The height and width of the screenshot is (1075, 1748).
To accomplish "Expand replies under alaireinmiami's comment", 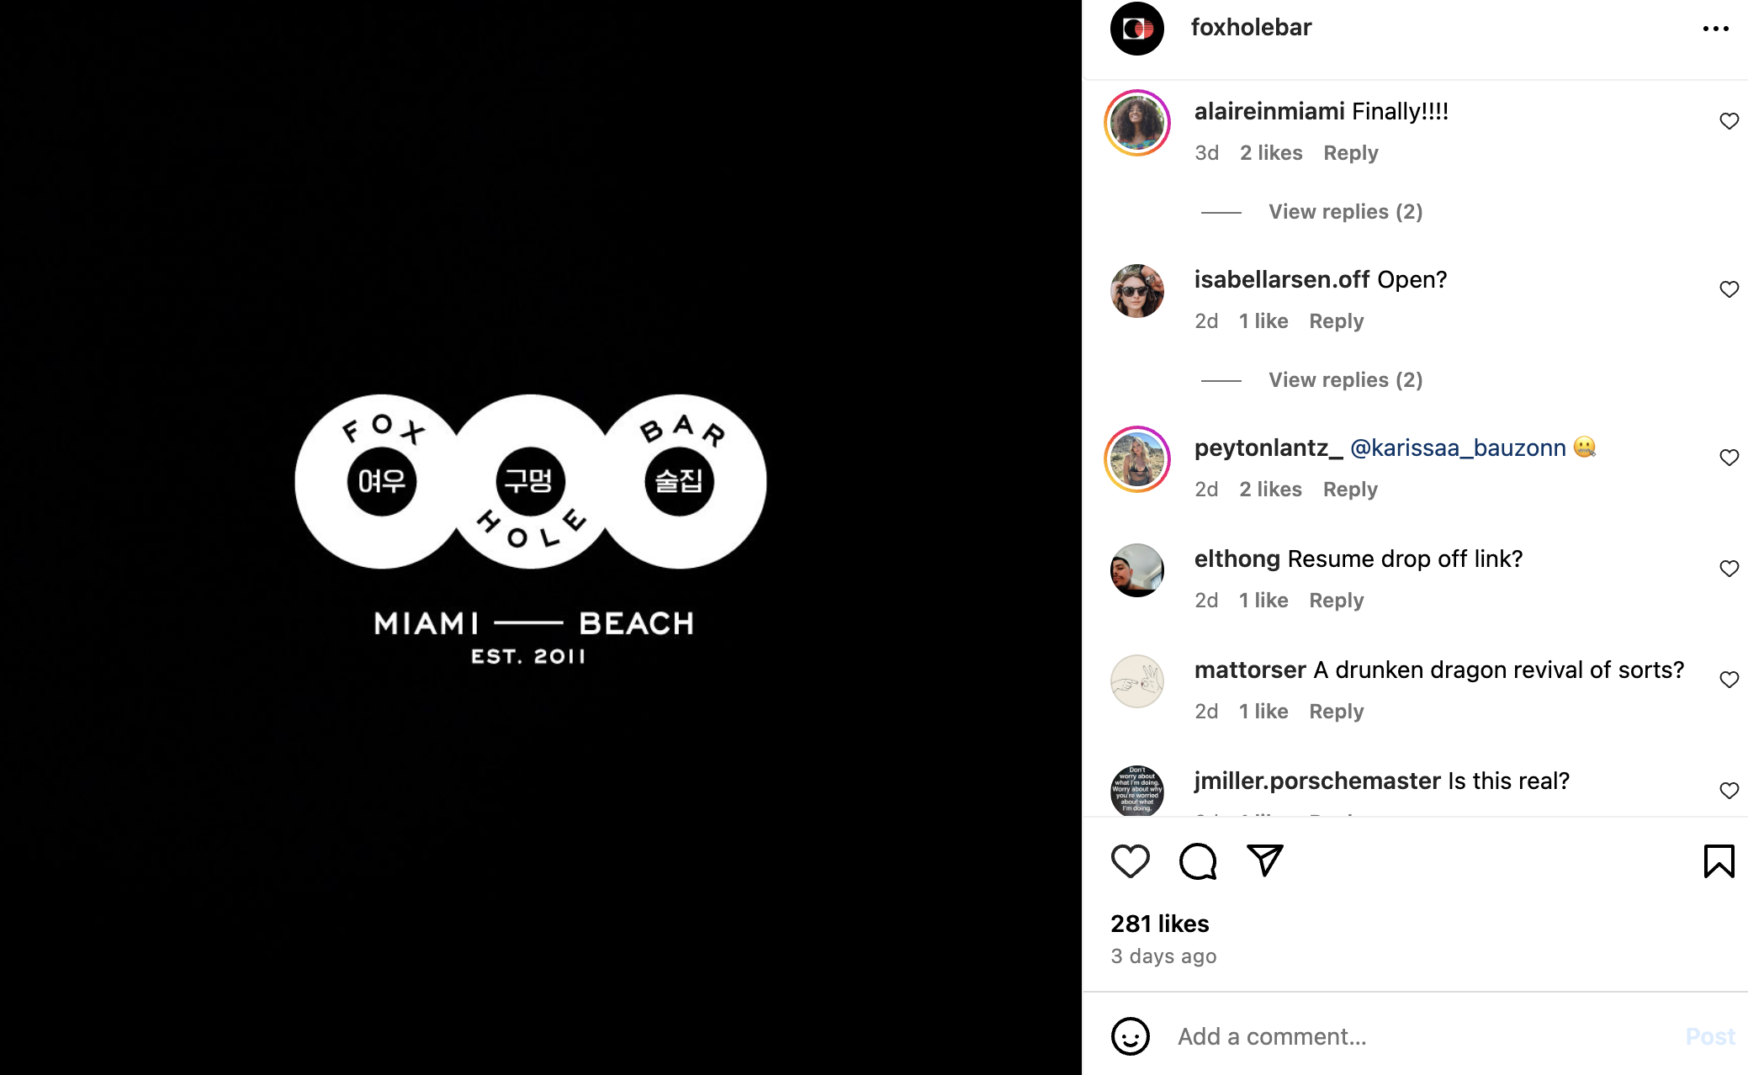I will pyautogui.click(x=1345, y=212).
